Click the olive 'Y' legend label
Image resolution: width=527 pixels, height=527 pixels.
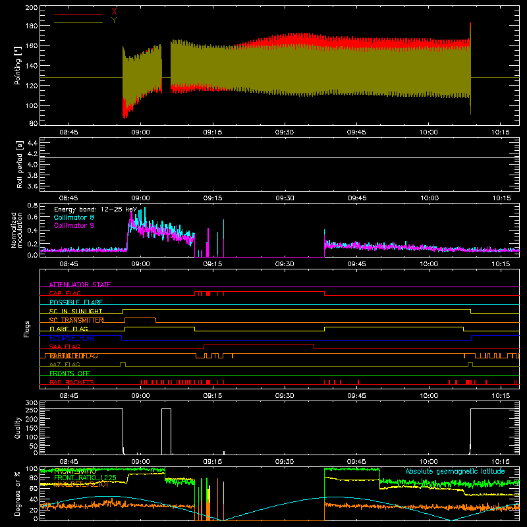(114, 20)
